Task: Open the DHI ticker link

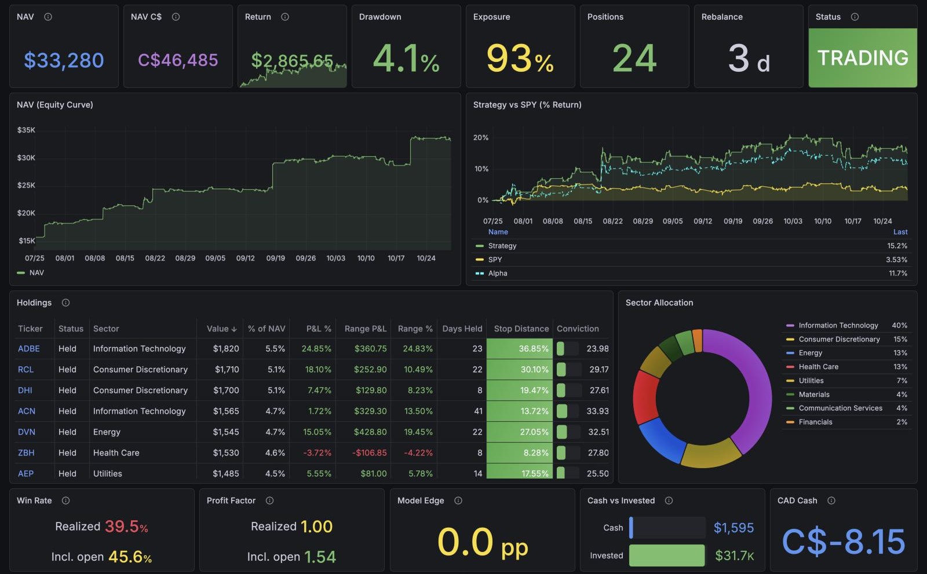Action: point(25,390)
